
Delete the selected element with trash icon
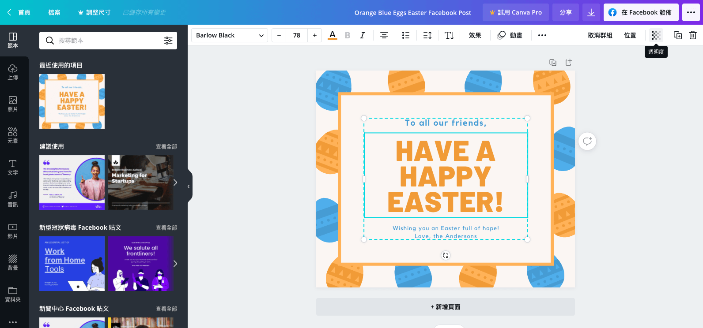[x=693, y=35]
